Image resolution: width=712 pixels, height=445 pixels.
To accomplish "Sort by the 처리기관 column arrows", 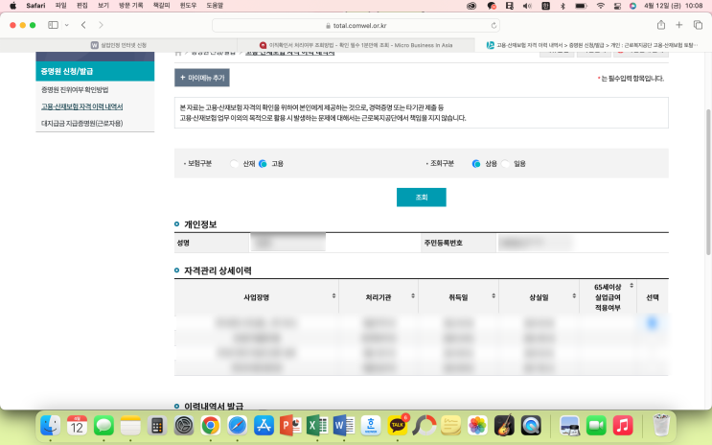I will click(413, 296).
